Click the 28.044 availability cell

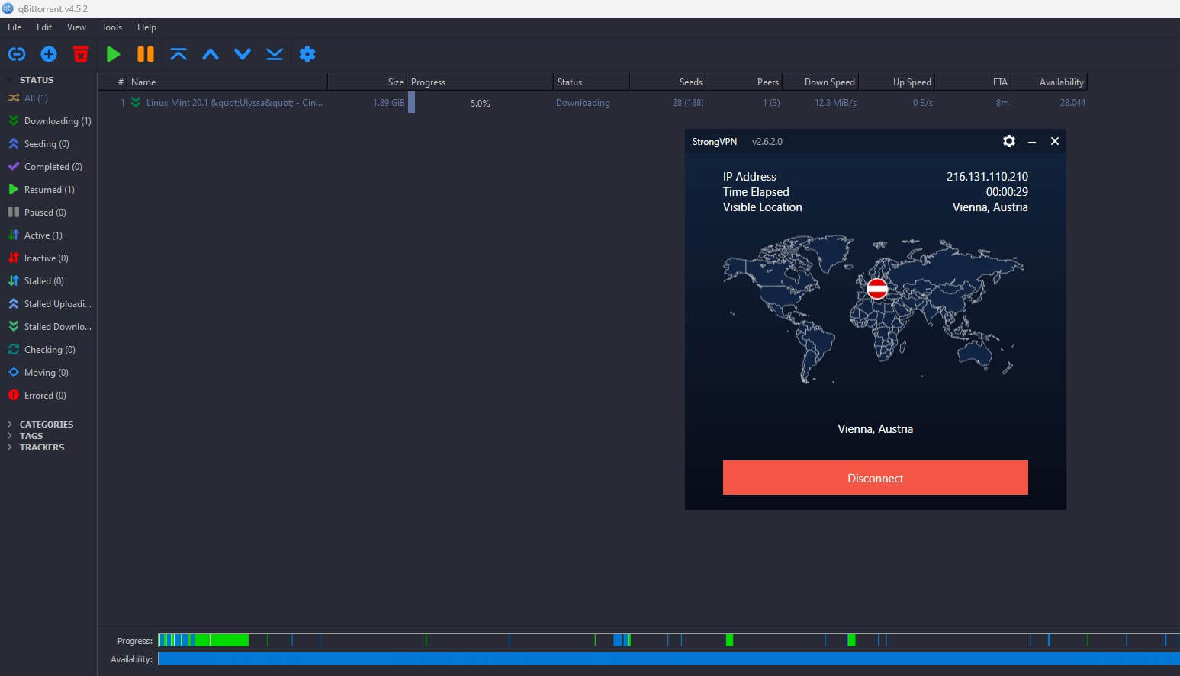click(1072, 103)
